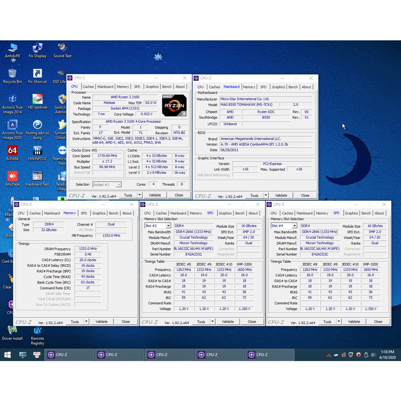
Task: Click serial number E42ACD2C value
Action: pyautogui.click(x=320, y=255)
